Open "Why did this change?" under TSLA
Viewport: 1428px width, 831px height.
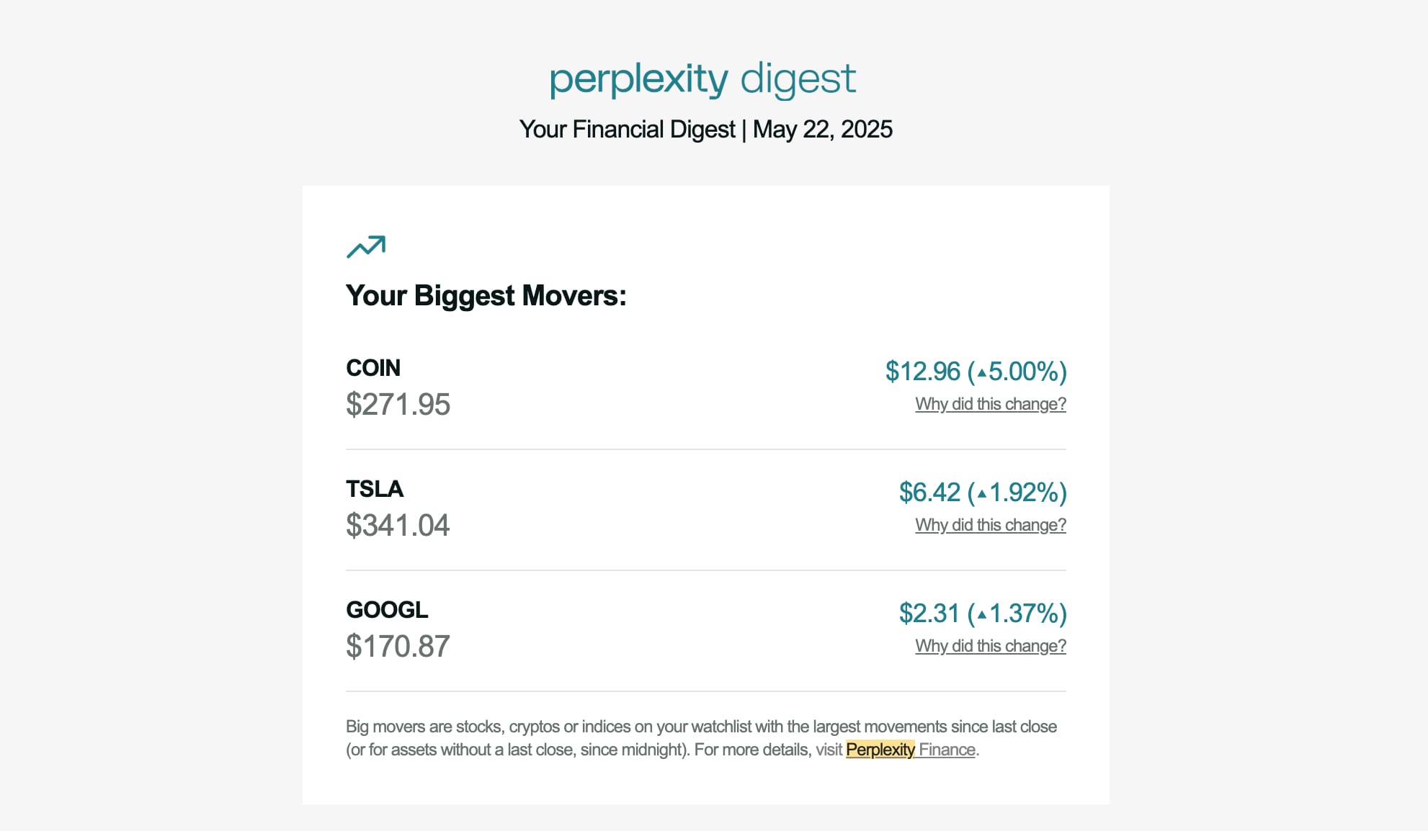(x=990, y=525)
